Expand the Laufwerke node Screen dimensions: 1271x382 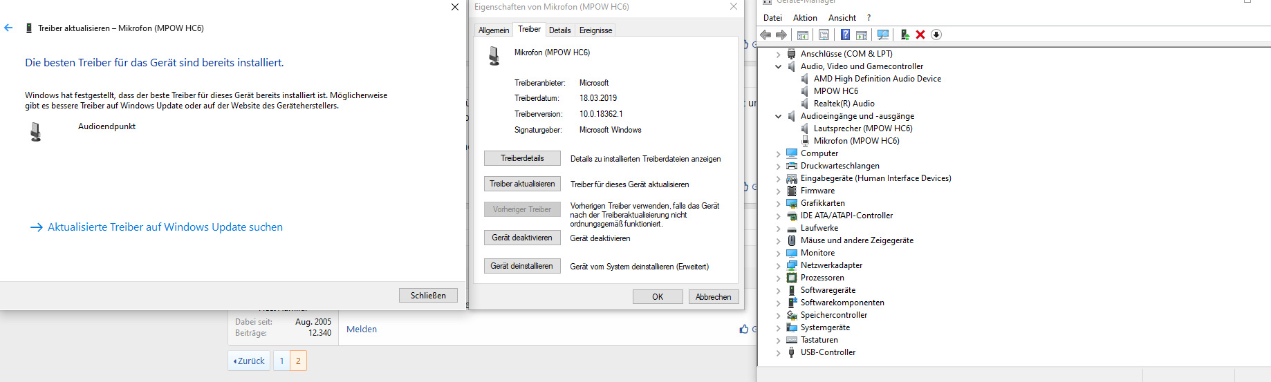pyautogui.click(x=778, y=228)
